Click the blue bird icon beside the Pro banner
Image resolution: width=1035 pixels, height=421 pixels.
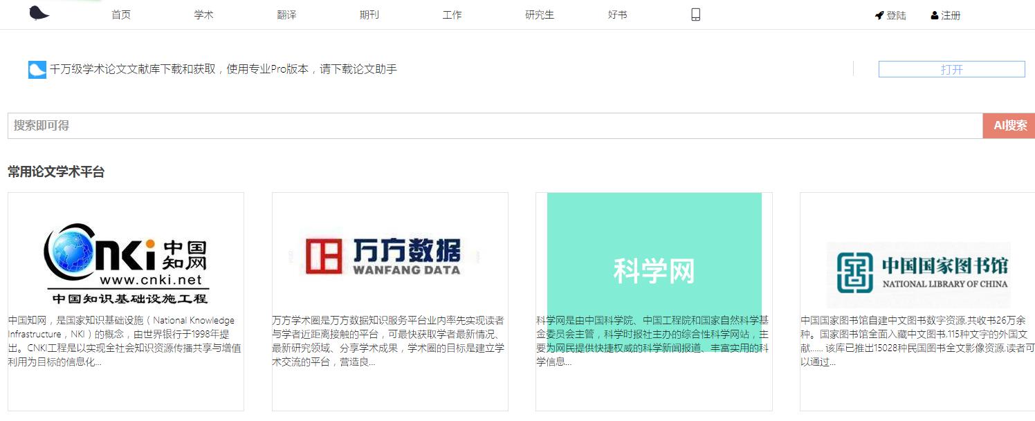point(37,69)
